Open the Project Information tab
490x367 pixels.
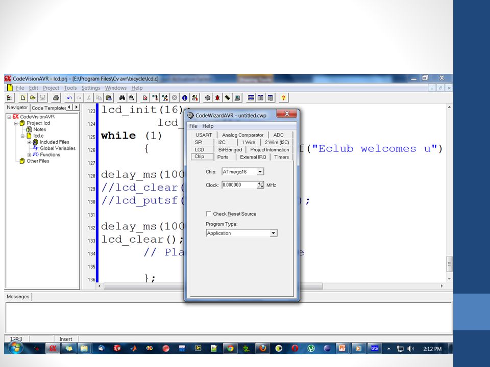tap(269, 150)
